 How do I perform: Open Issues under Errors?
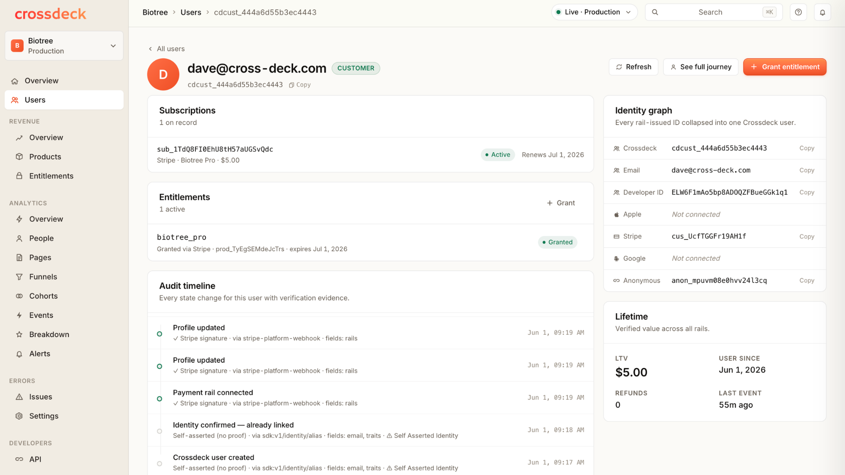click(64, 397)
